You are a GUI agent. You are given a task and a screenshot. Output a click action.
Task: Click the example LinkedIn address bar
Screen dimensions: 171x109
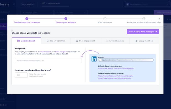[126, 60]
